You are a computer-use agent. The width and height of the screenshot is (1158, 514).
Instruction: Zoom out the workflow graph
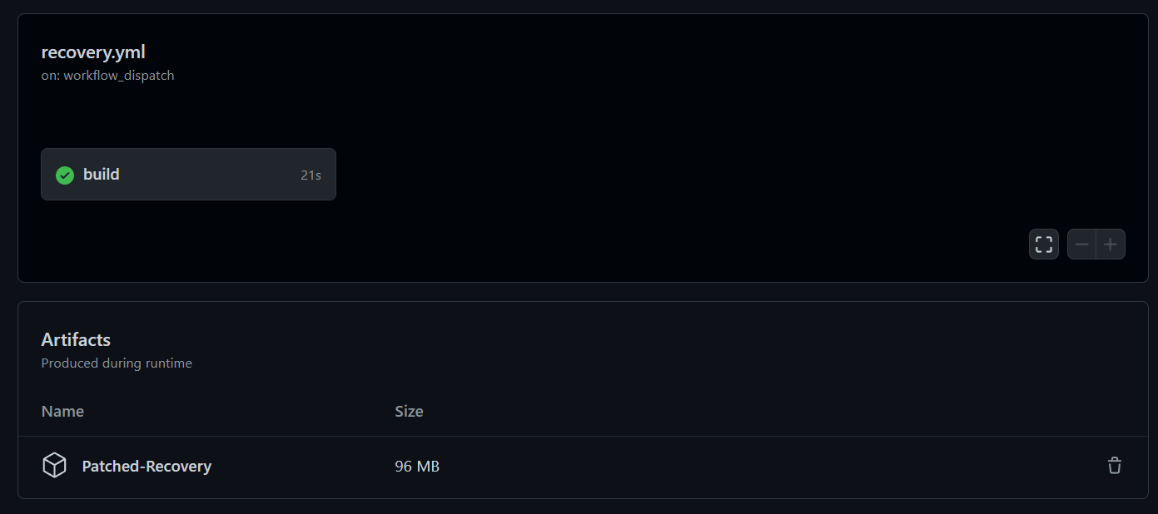point(1082,245)
